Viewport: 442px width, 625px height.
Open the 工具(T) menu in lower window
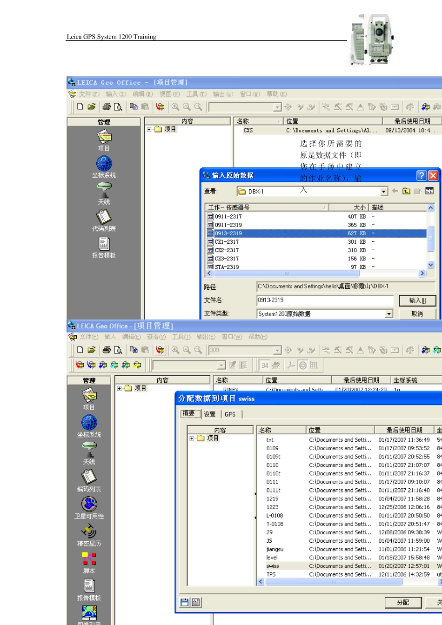[181, 337]
